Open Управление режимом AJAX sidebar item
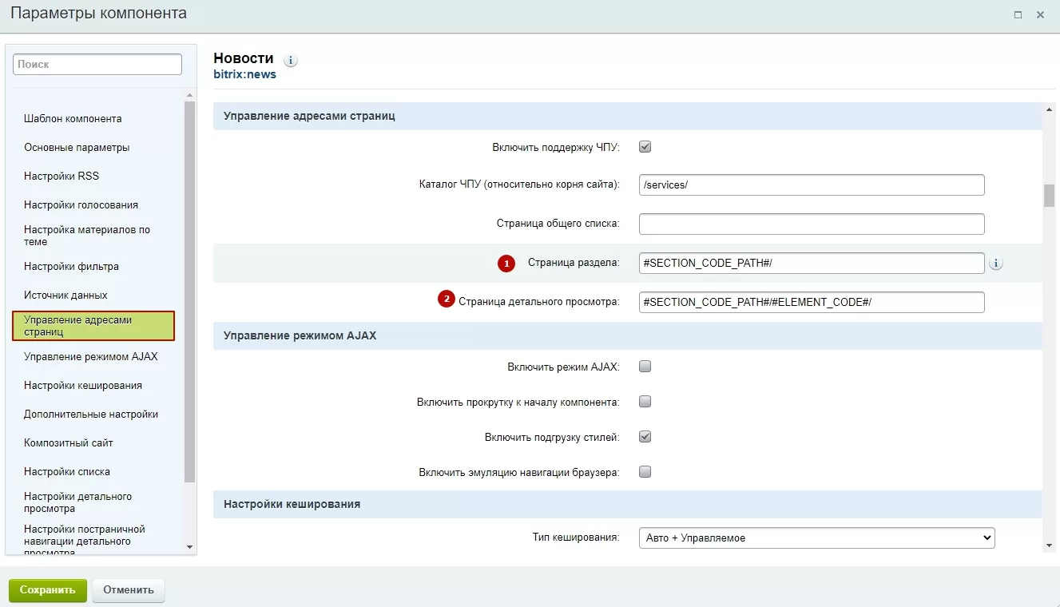Viewport: 1060px width, 607px height. tap(91, 356)
